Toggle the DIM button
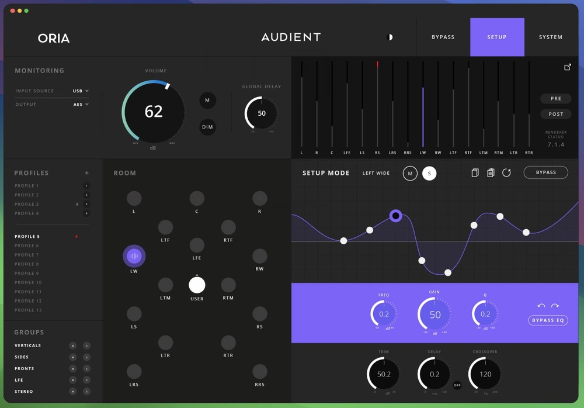The image size is (584, 408). point(207,127)
